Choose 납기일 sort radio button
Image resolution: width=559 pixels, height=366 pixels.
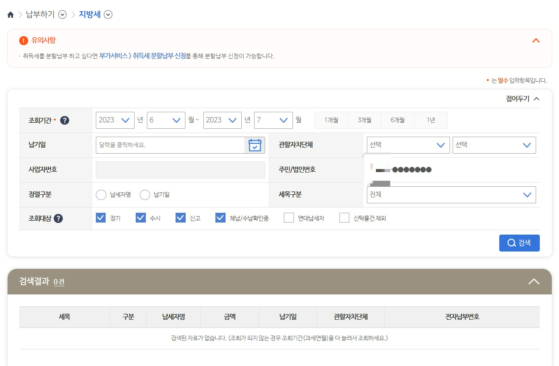(x=145, y=195)
